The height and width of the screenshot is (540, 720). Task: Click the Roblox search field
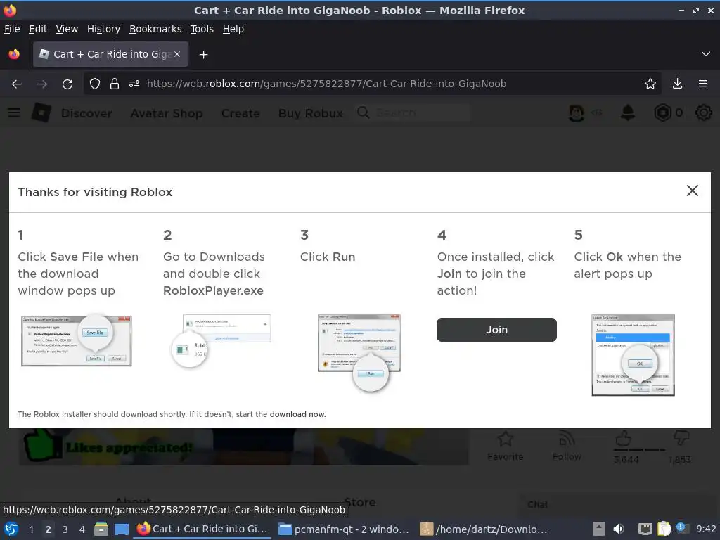point(413,113)
